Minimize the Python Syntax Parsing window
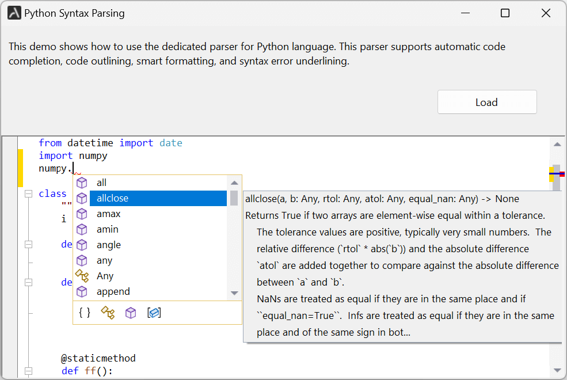 tap(465, 13)
